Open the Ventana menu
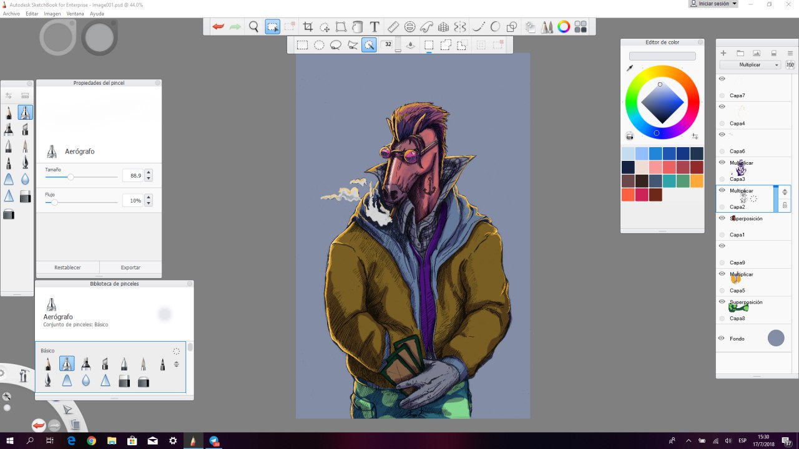Screen dimensions: 799x449 [x=76, y=13]
